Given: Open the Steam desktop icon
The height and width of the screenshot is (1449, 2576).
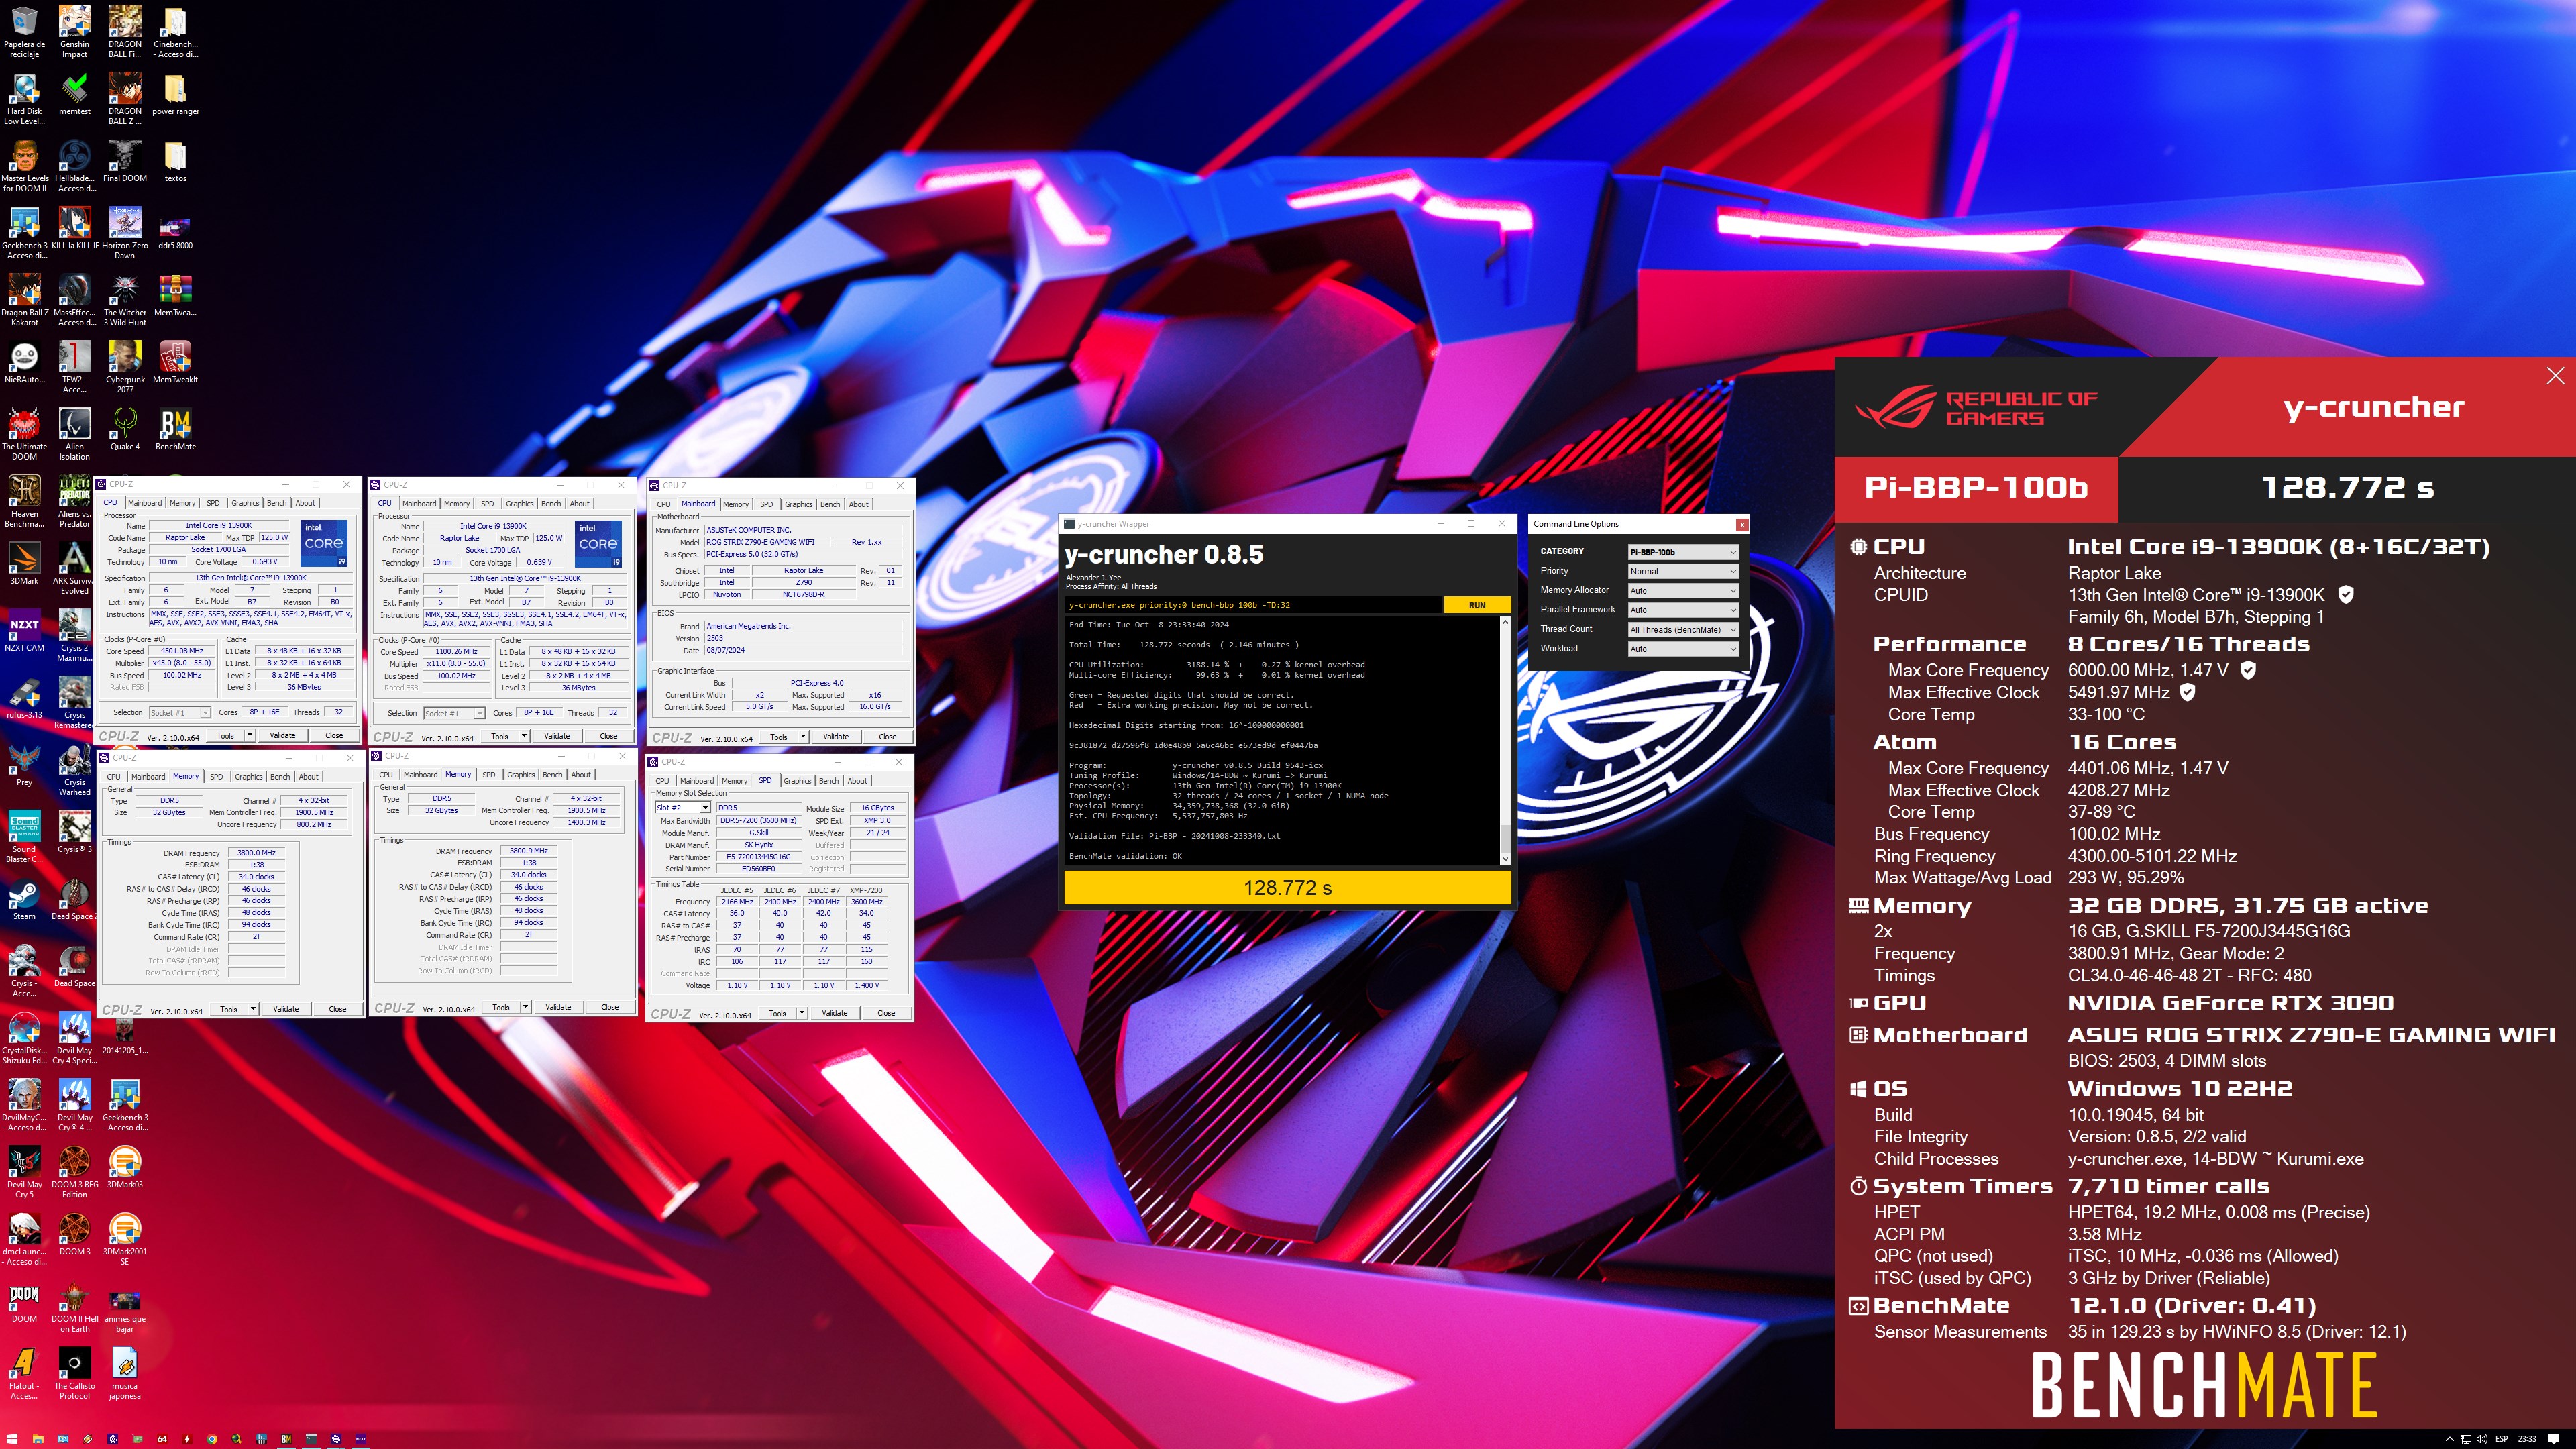Looking at the screenshot, I should (x=24, y=898).
